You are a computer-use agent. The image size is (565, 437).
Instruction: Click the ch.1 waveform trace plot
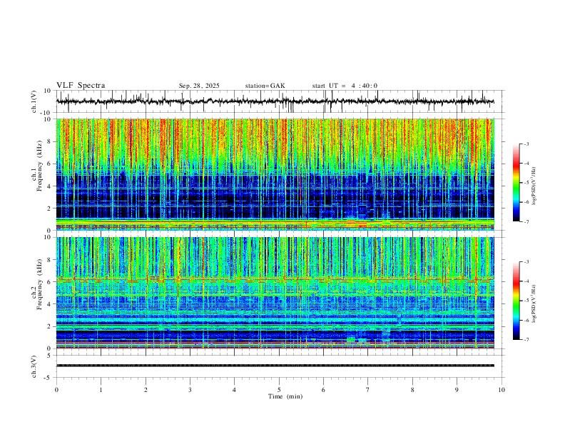[275, 101]
